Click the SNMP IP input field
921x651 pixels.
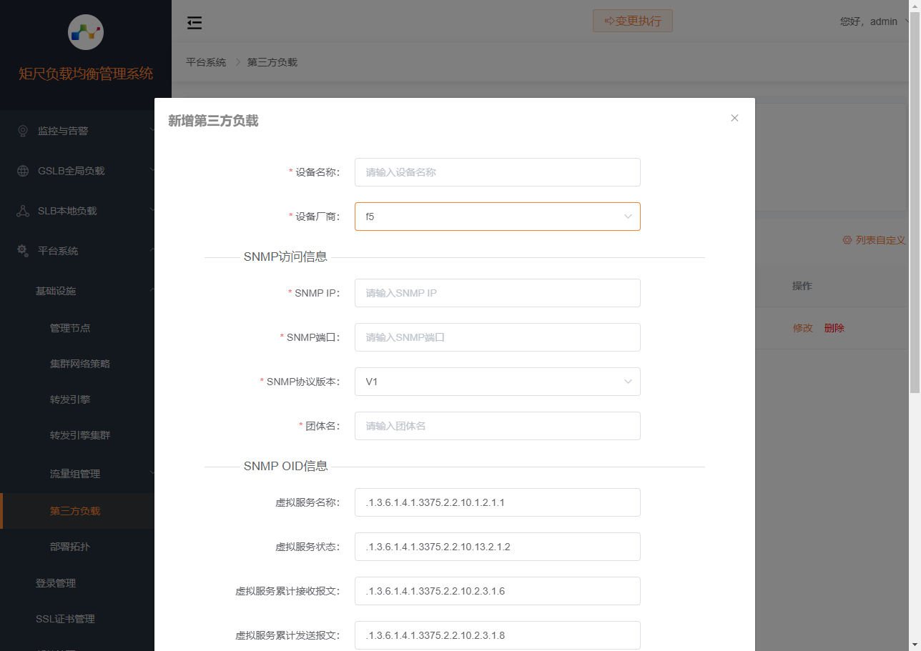(497, 293)
